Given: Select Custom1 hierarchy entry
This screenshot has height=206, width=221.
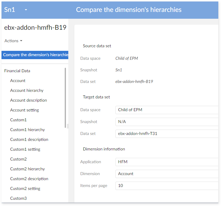Looking at the screenshot, I should (27, 130).
